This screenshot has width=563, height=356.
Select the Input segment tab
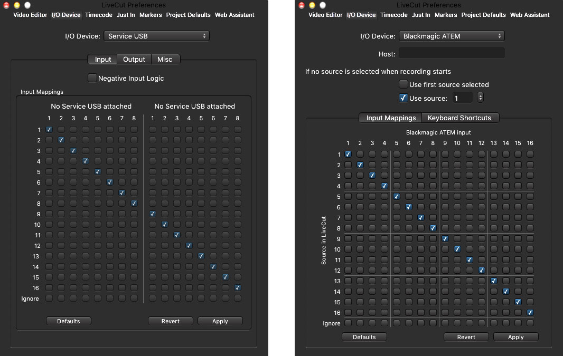pyautogui.click(x=102, y=60)
